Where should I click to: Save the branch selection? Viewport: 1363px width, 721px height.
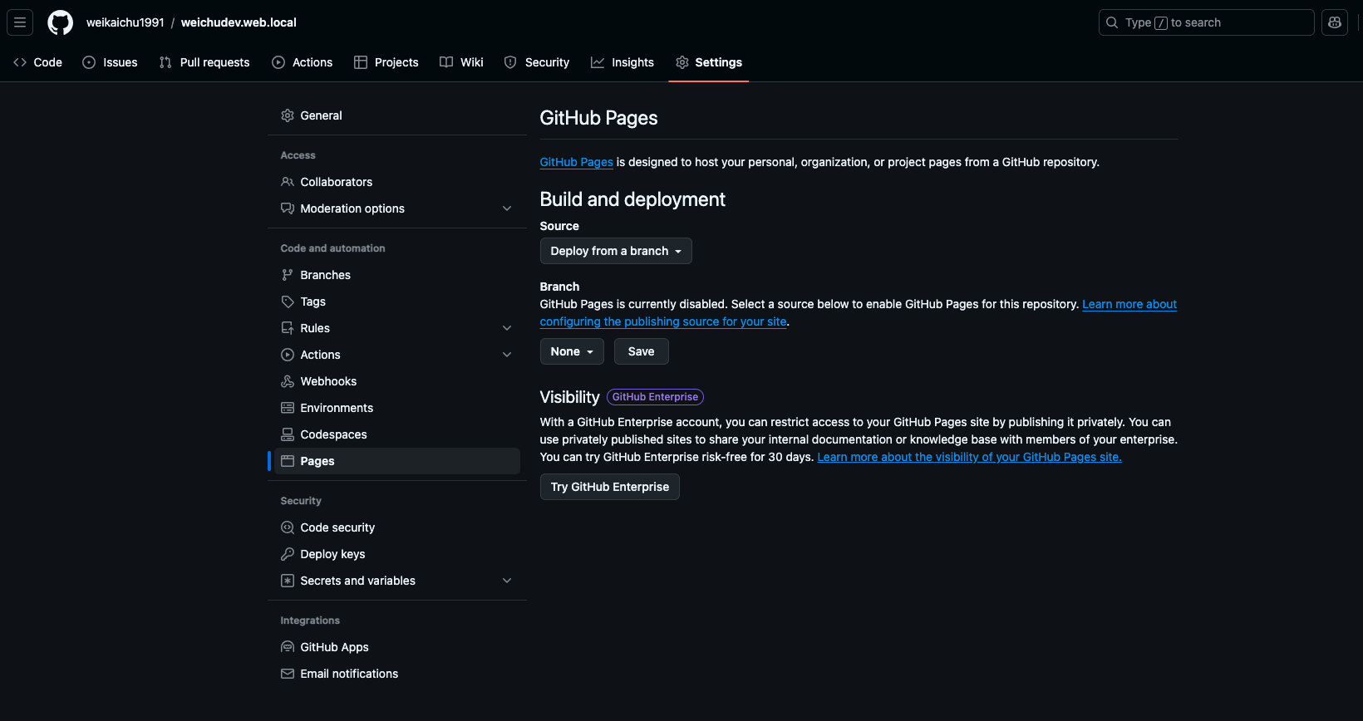(x=642, y=351)
